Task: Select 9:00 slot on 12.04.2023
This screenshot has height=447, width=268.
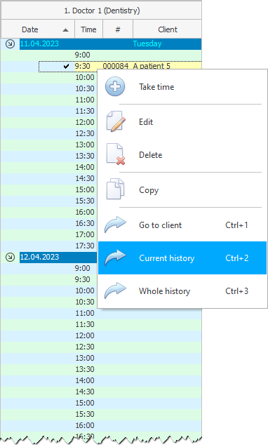Action: tap(82, 268)
